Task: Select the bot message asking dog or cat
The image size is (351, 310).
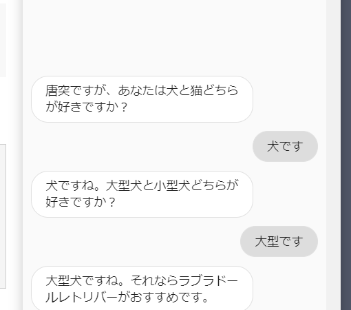Action: point(142,99)
